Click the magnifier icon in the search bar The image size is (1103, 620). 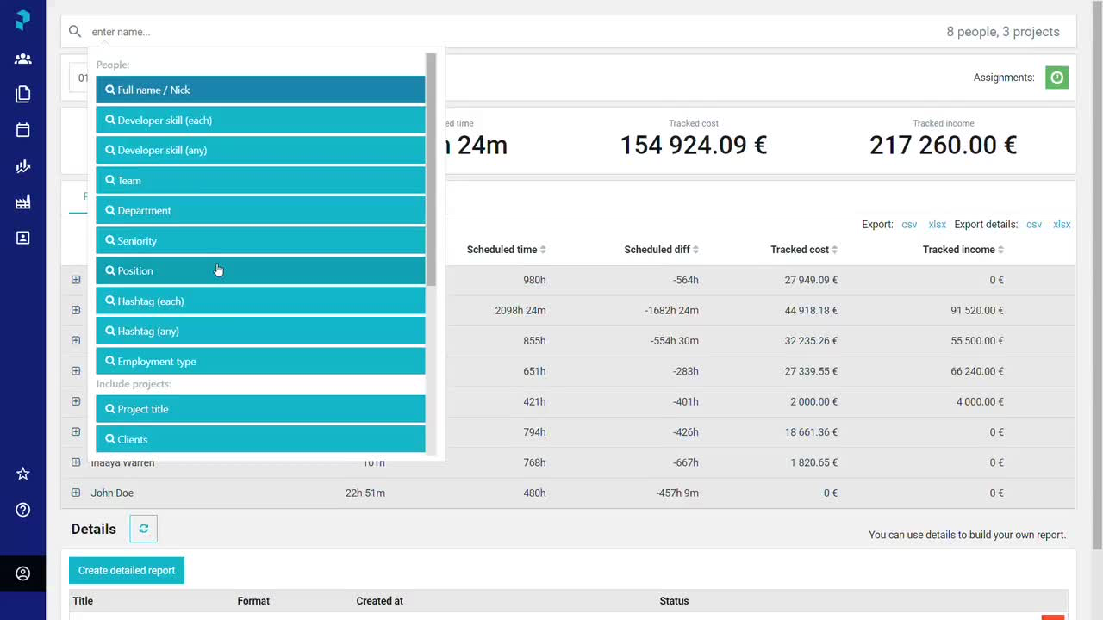[x=75, y=32]
